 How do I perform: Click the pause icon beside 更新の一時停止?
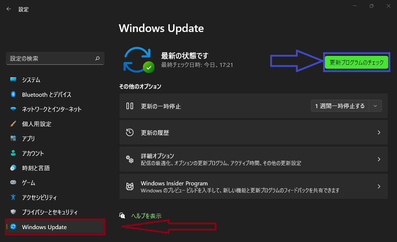click(x=130, y=106)
